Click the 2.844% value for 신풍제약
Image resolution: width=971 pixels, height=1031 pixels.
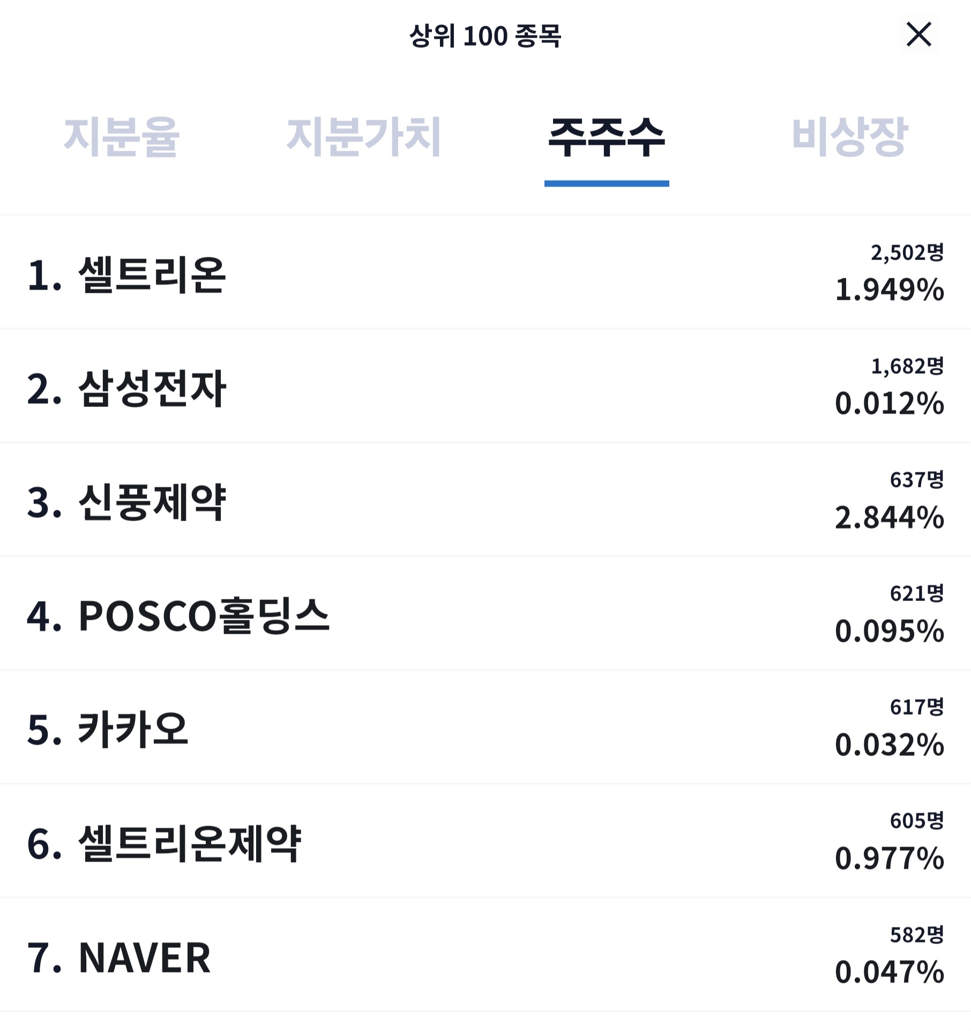(890, 517)
